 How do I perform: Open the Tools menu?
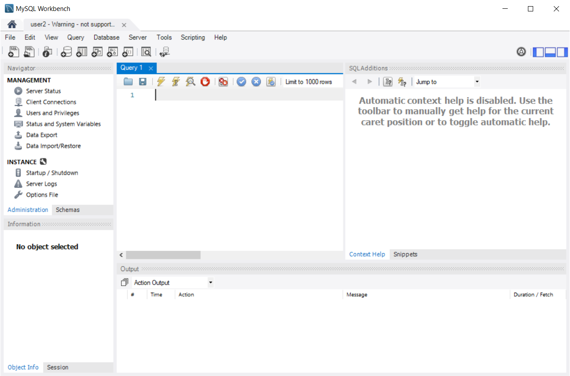(x=164, y=37)
